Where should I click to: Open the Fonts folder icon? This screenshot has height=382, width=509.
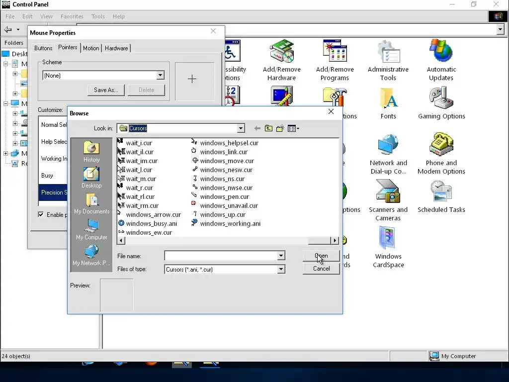click(x=388, y=102)
